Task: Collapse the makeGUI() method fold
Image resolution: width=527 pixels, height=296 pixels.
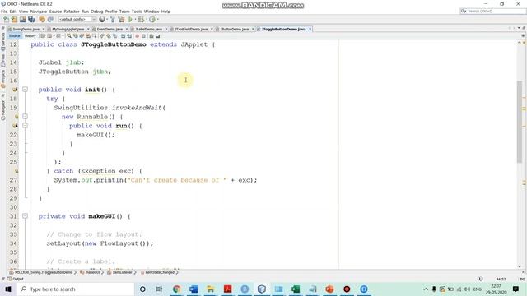Action: (25, 216)
